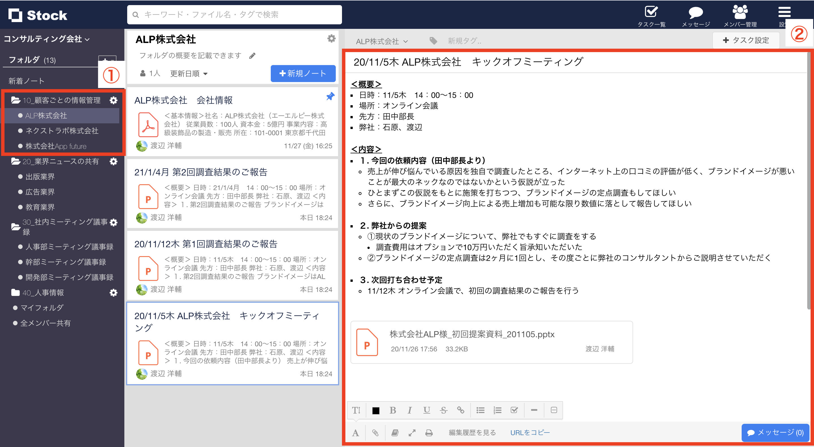
Task: Print the note
Action: click(x=429, y=433)
